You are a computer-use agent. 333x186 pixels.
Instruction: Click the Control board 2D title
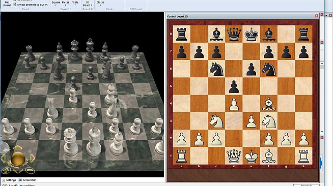[x=177, y=16]
